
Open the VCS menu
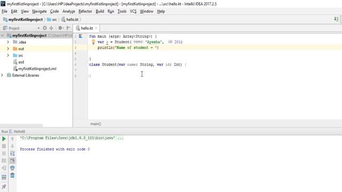point(133,11)
